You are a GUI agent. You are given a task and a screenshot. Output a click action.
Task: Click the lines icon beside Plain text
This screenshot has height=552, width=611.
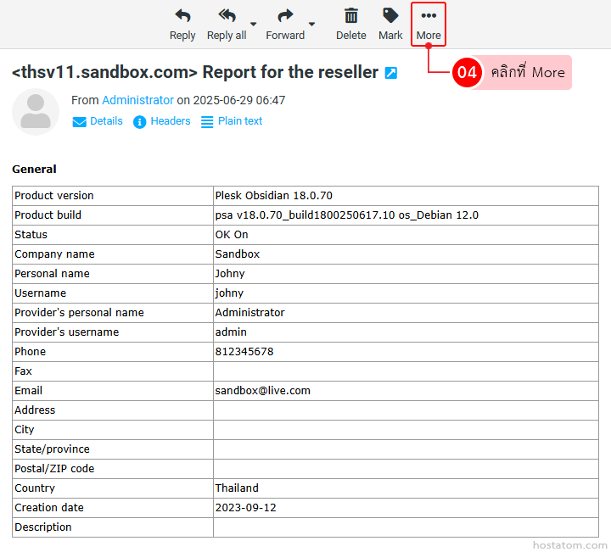[x=207, y=122]
